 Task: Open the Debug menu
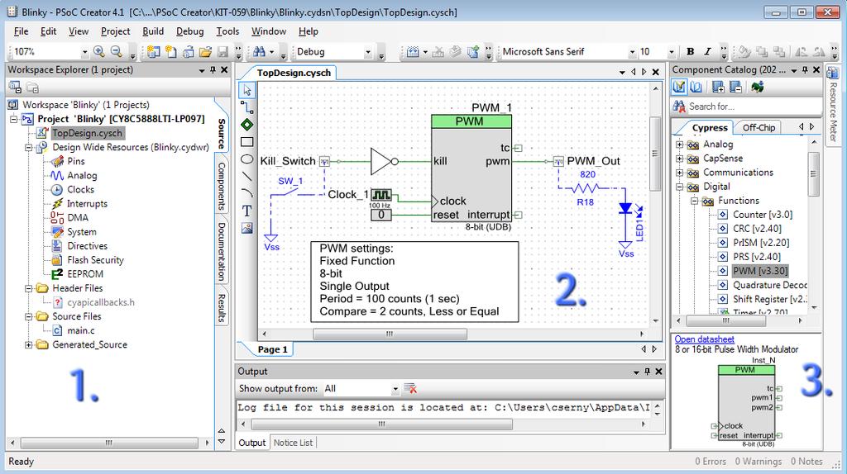pyautogui.click(x=189, y=31)
